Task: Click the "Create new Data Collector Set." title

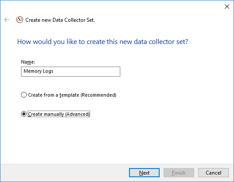Action: 60,20
